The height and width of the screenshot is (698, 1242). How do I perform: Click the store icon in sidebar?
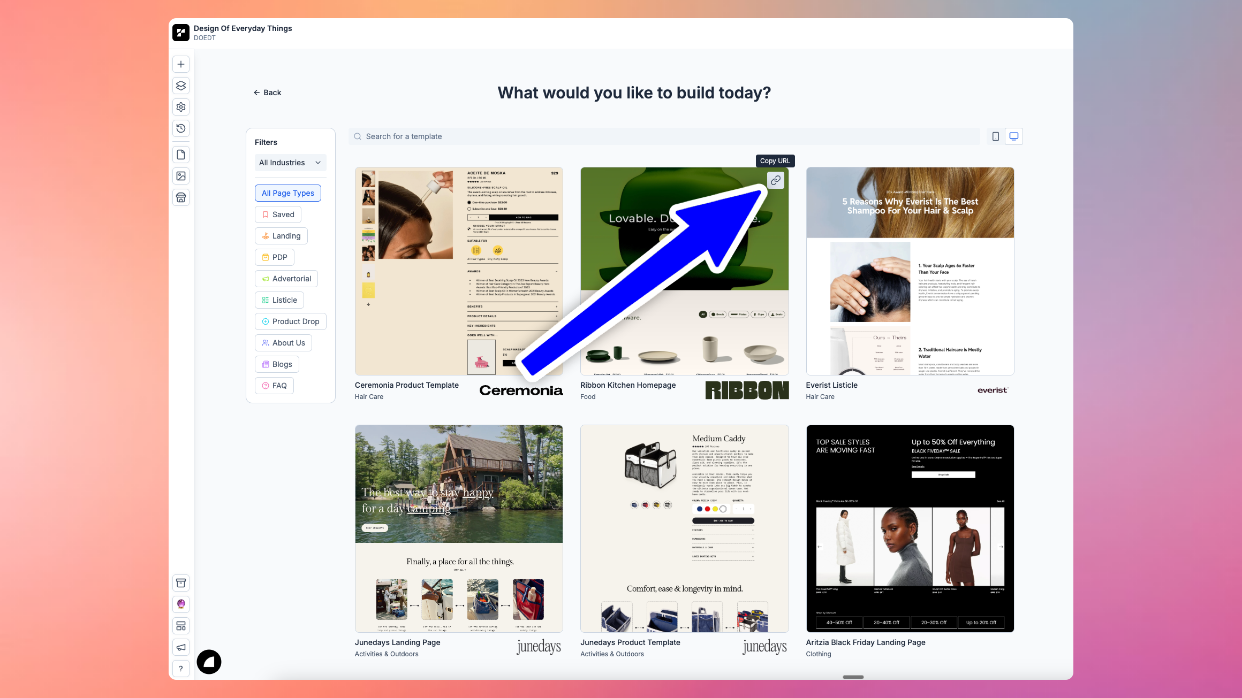[181, 197]
